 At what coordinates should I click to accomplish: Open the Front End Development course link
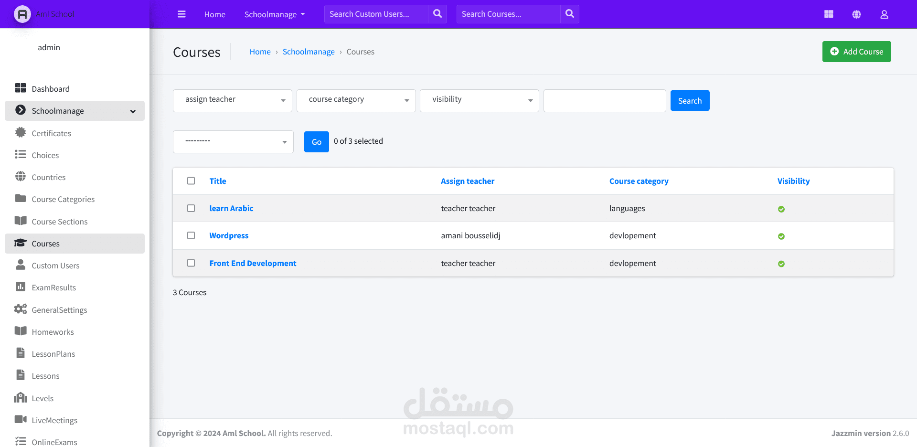(253, 263)
